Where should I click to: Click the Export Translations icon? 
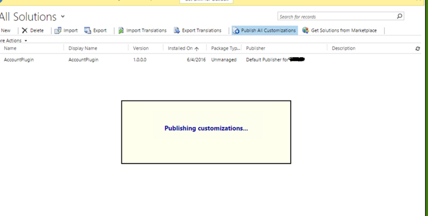(x=177, y=31)
